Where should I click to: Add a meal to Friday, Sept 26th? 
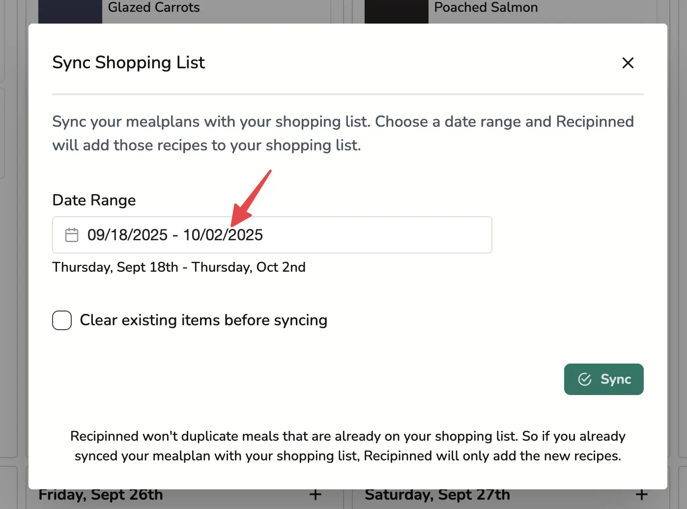[x=315, y=494]
